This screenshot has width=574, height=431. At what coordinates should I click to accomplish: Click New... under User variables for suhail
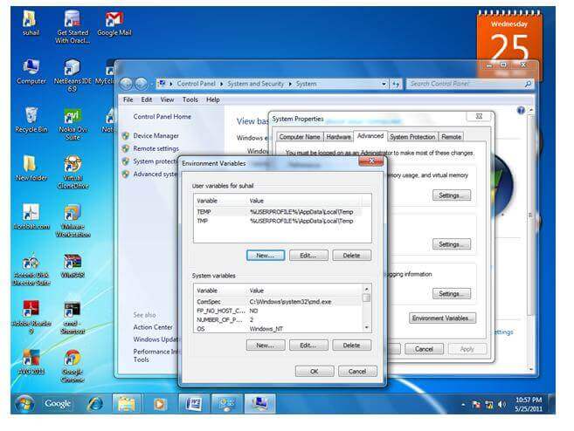point(265,255)
